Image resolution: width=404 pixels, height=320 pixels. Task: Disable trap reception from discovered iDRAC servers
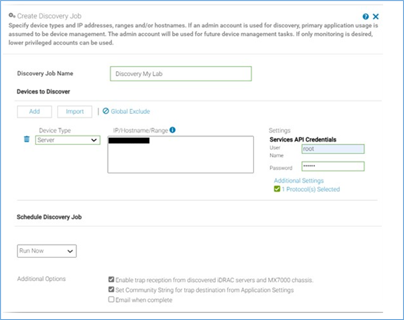tap(111, 280)
